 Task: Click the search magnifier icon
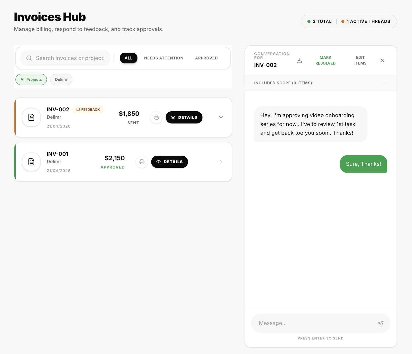[x=29, y=58]
